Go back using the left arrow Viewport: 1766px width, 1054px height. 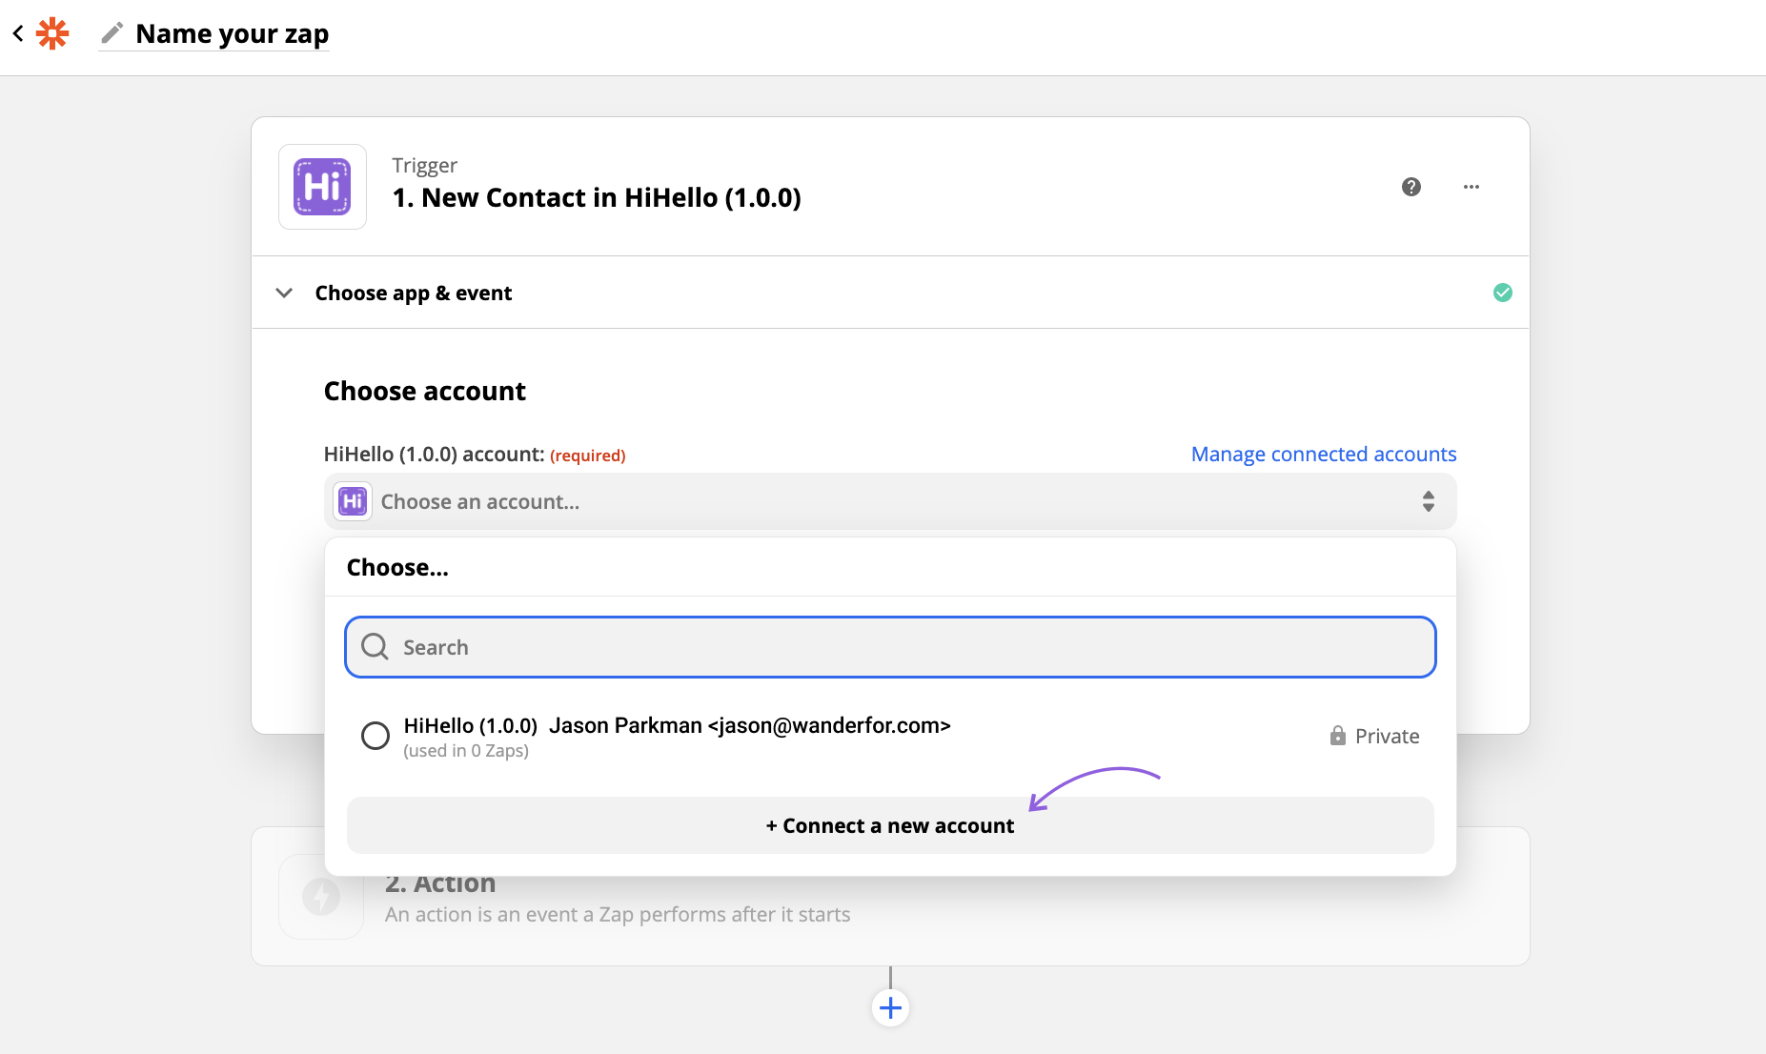click(18, 33)
